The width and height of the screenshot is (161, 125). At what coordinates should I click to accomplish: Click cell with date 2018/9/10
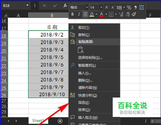click(49, 94)
